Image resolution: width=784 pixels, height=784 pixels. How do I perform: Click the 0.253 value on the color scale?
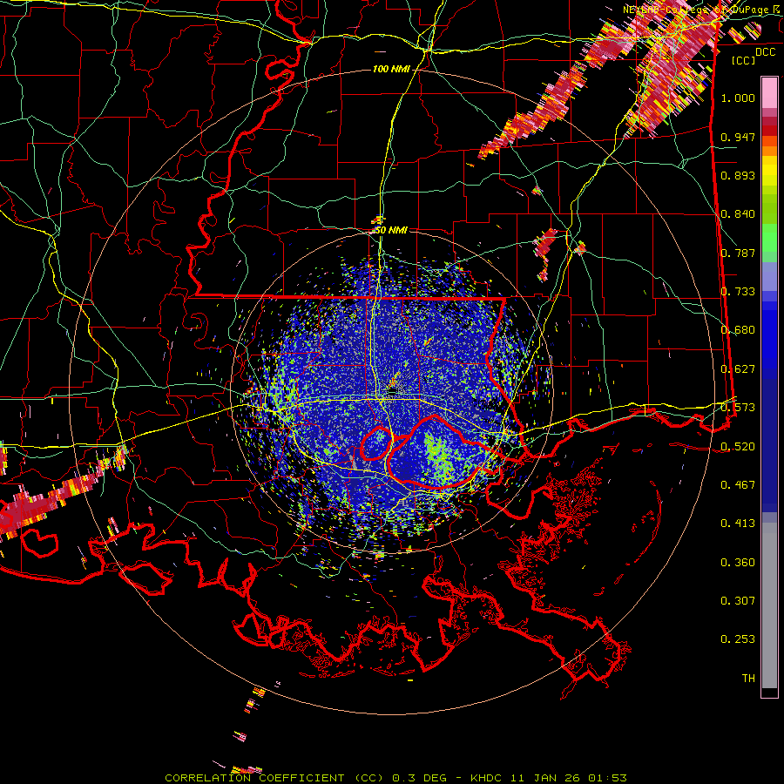click(x=738, y=639)
